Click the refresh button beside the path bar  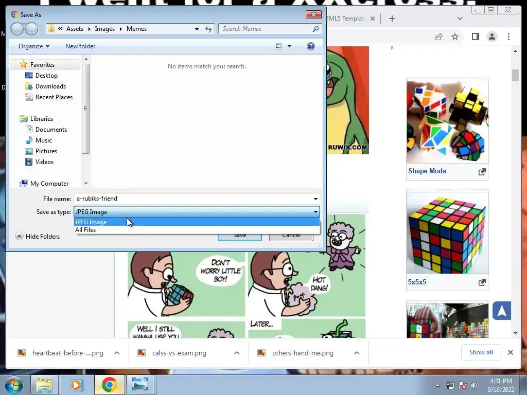pyautogui.click(x=208, y=29)
